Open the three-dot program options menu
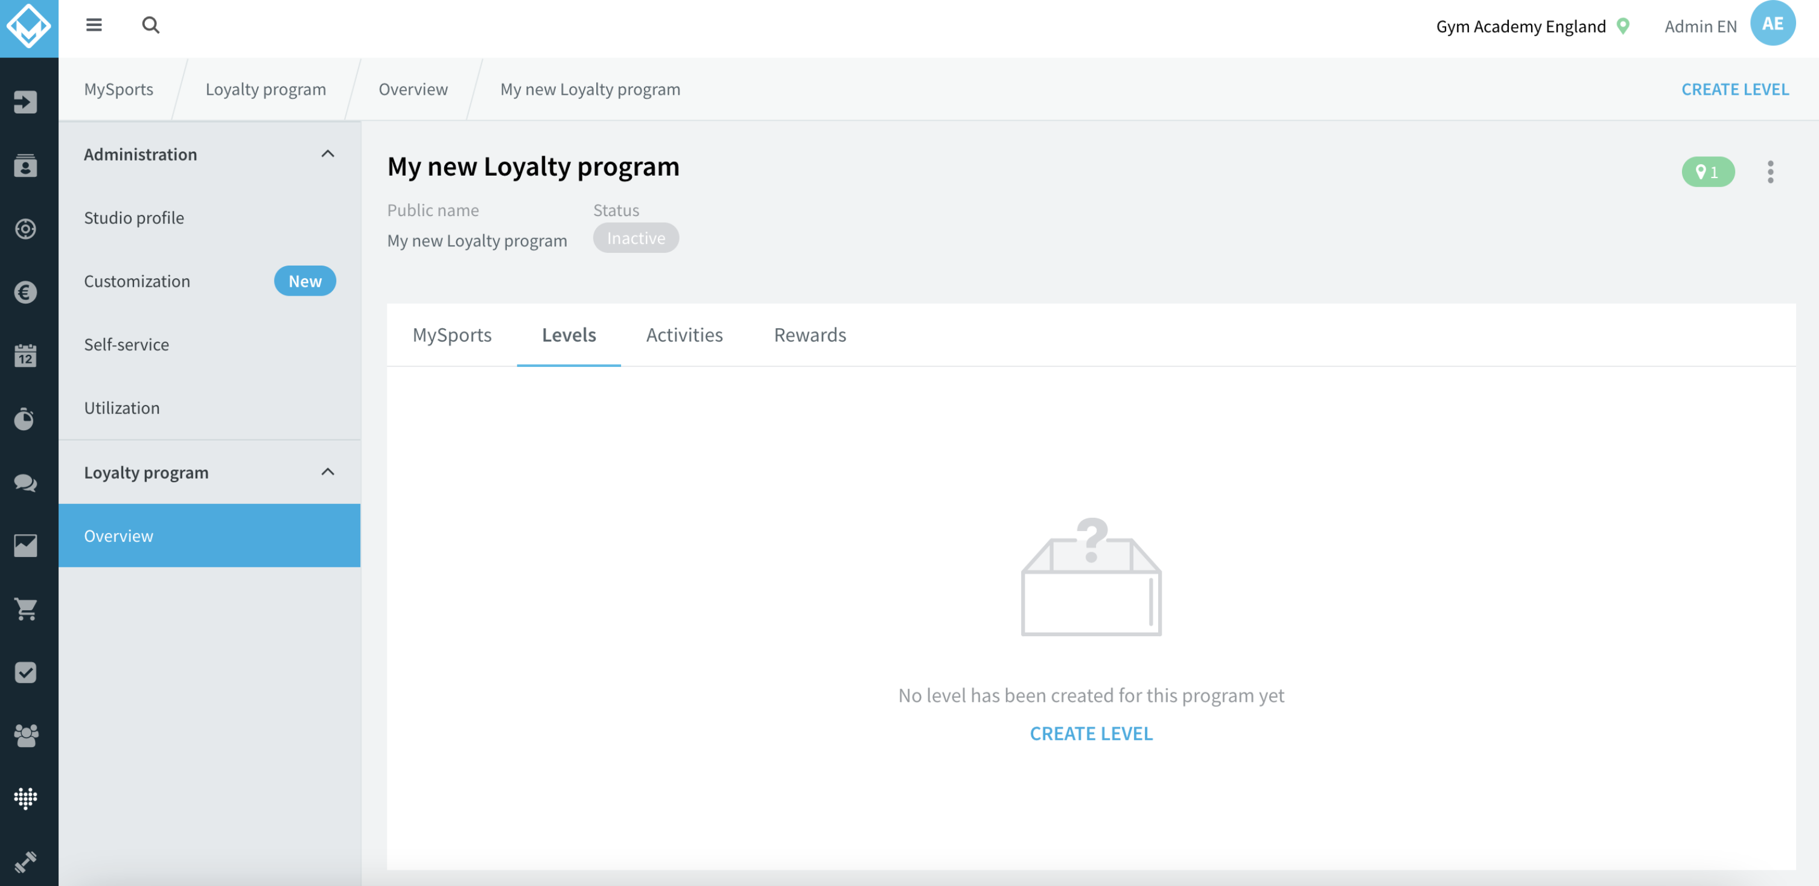 (x=1770, y=171)
